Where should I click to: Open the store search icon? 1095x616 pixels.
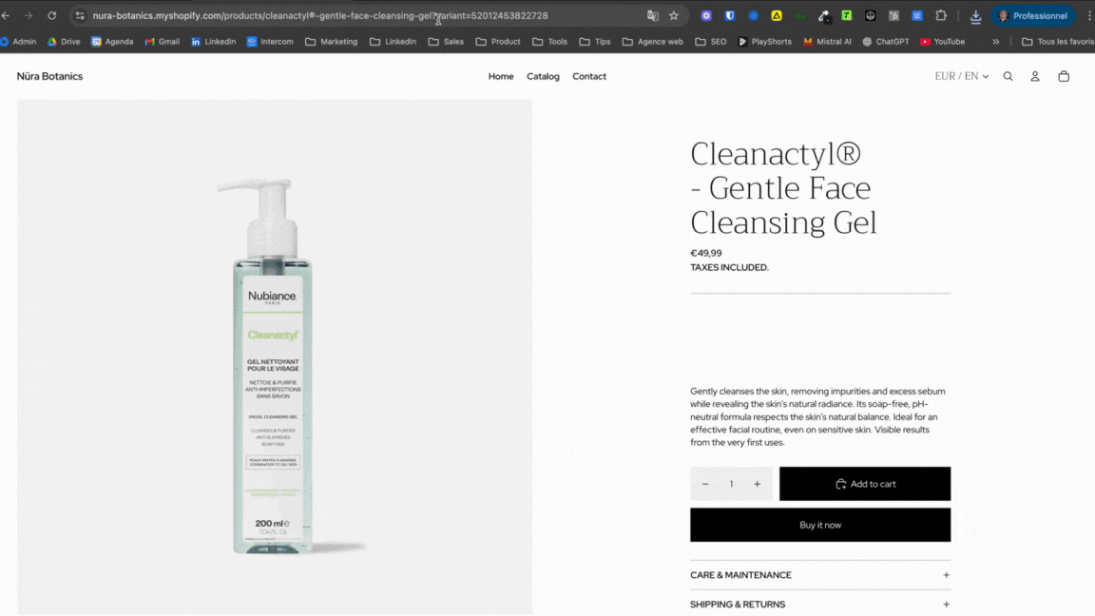click(x=1008, y=76)
